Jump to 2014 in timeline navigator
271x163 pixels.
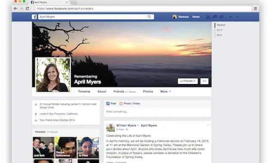pos(219,30)
